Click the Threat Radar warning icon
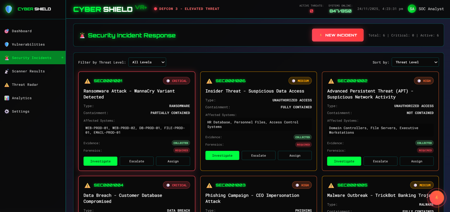Screen dimensions: 450x212 (x=7, y=85)
